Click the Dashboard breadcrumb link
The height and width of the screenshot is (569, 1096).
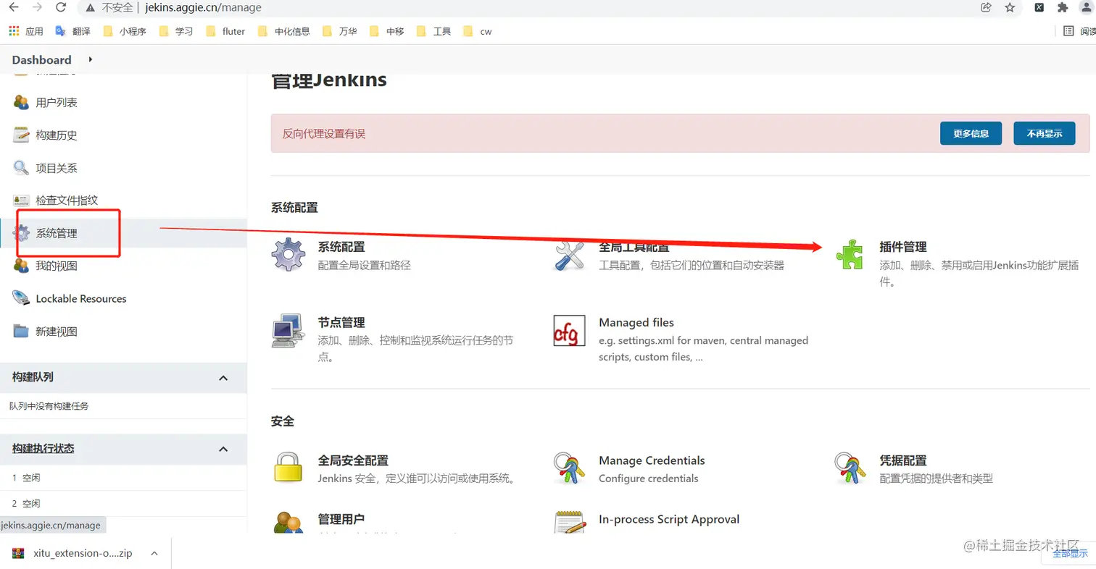(x=41, y=59)
